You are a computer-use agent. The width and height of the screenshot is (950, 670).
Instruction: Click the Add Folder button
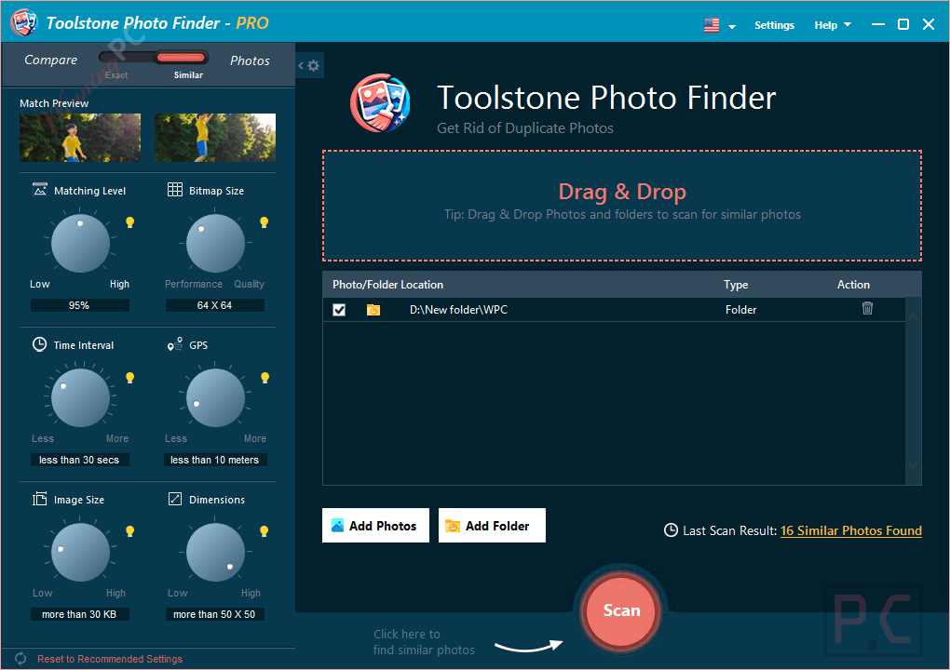[492, 526]
